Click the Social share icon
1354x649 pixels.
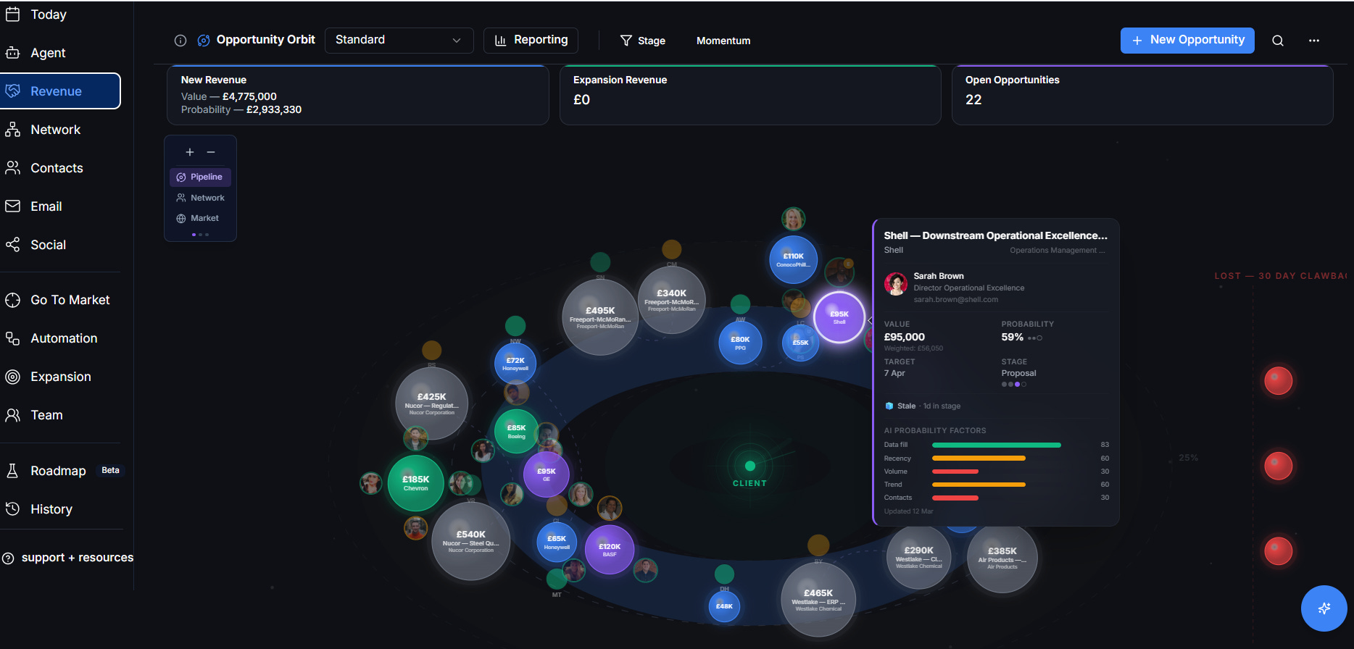12,245
